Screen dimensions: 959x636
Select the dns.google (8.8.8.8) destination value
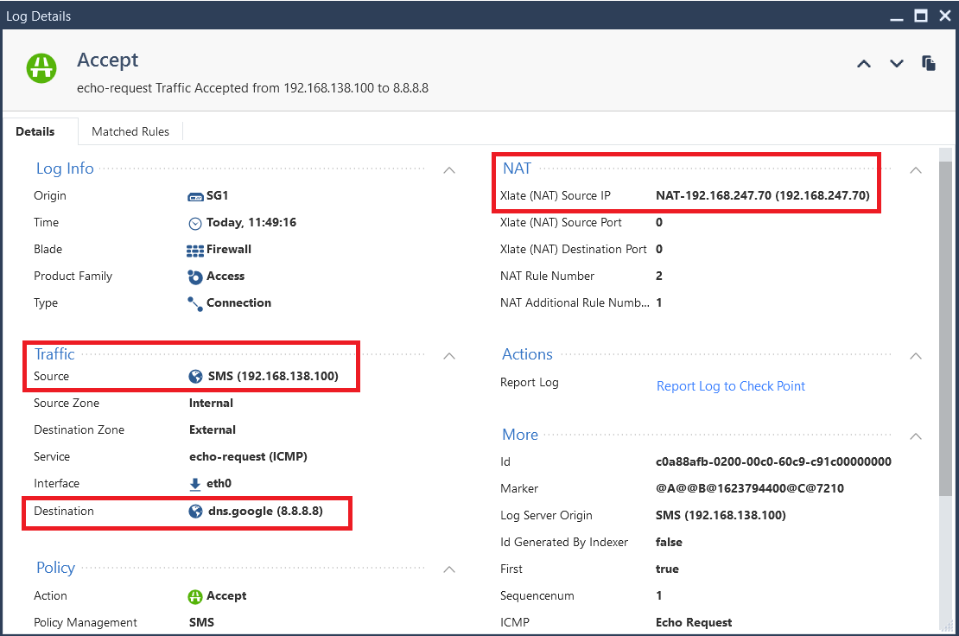[x=265, y=511]
